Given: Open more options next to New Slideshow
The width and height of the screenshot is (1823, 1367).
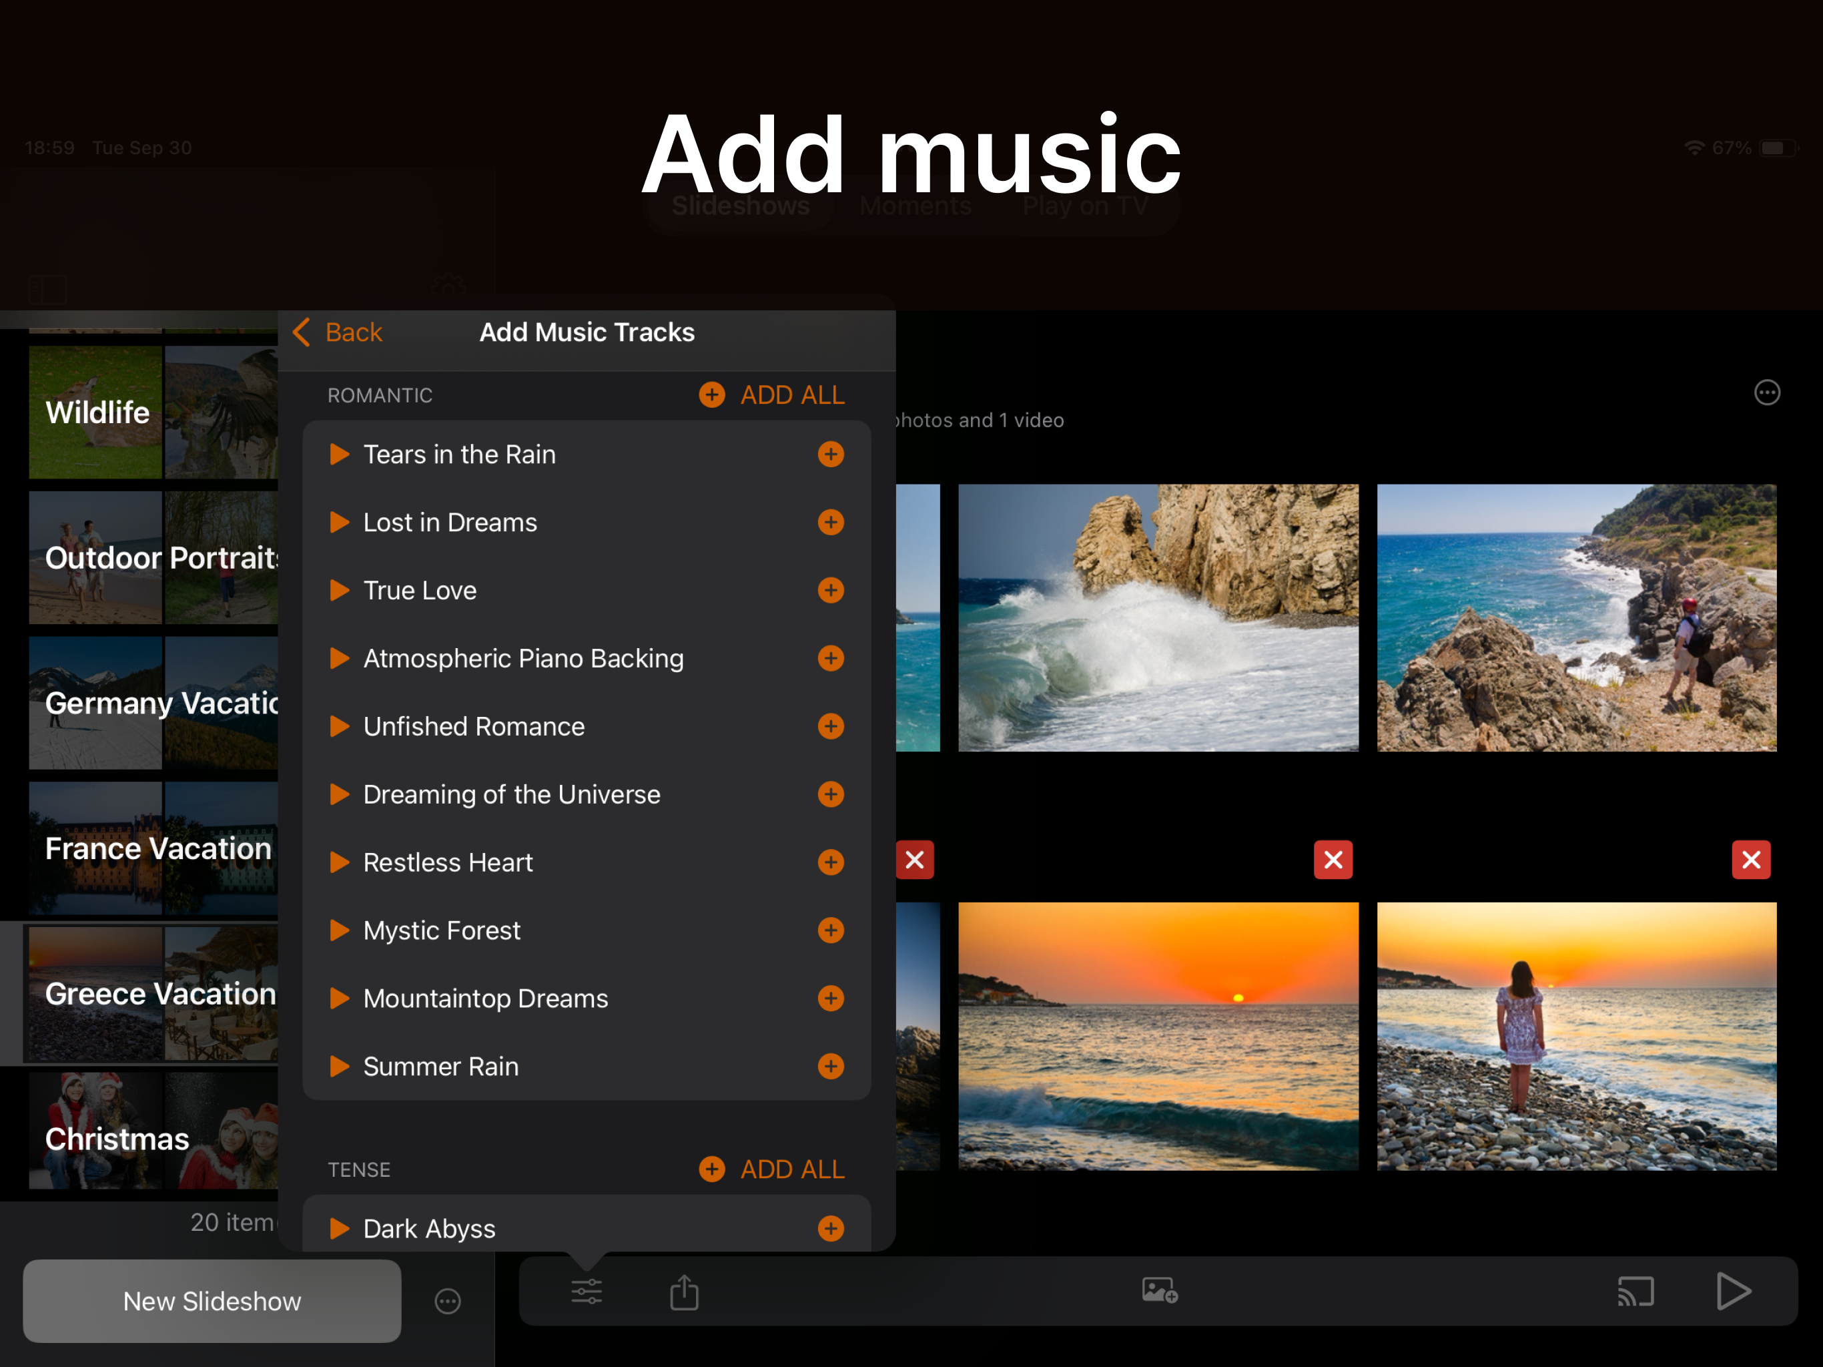Looking at the screenshot, I should pos(448,1301).
